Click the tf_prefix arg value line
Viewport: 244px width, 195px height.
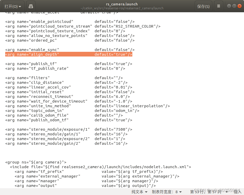[x=89, y=172]
